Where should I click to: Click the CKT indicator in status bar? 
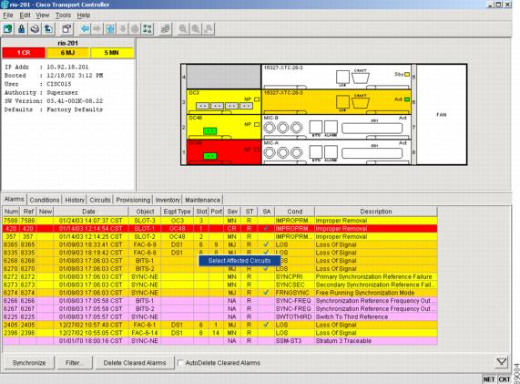tap(505, 379)
